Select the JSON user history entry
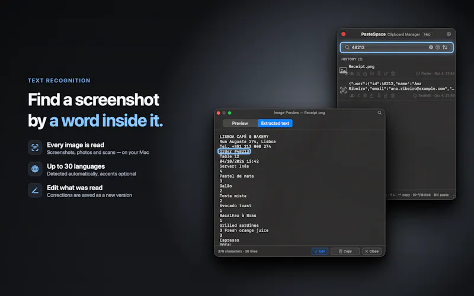The height and width of the screenshot is (296, 474). click(396, 90)
